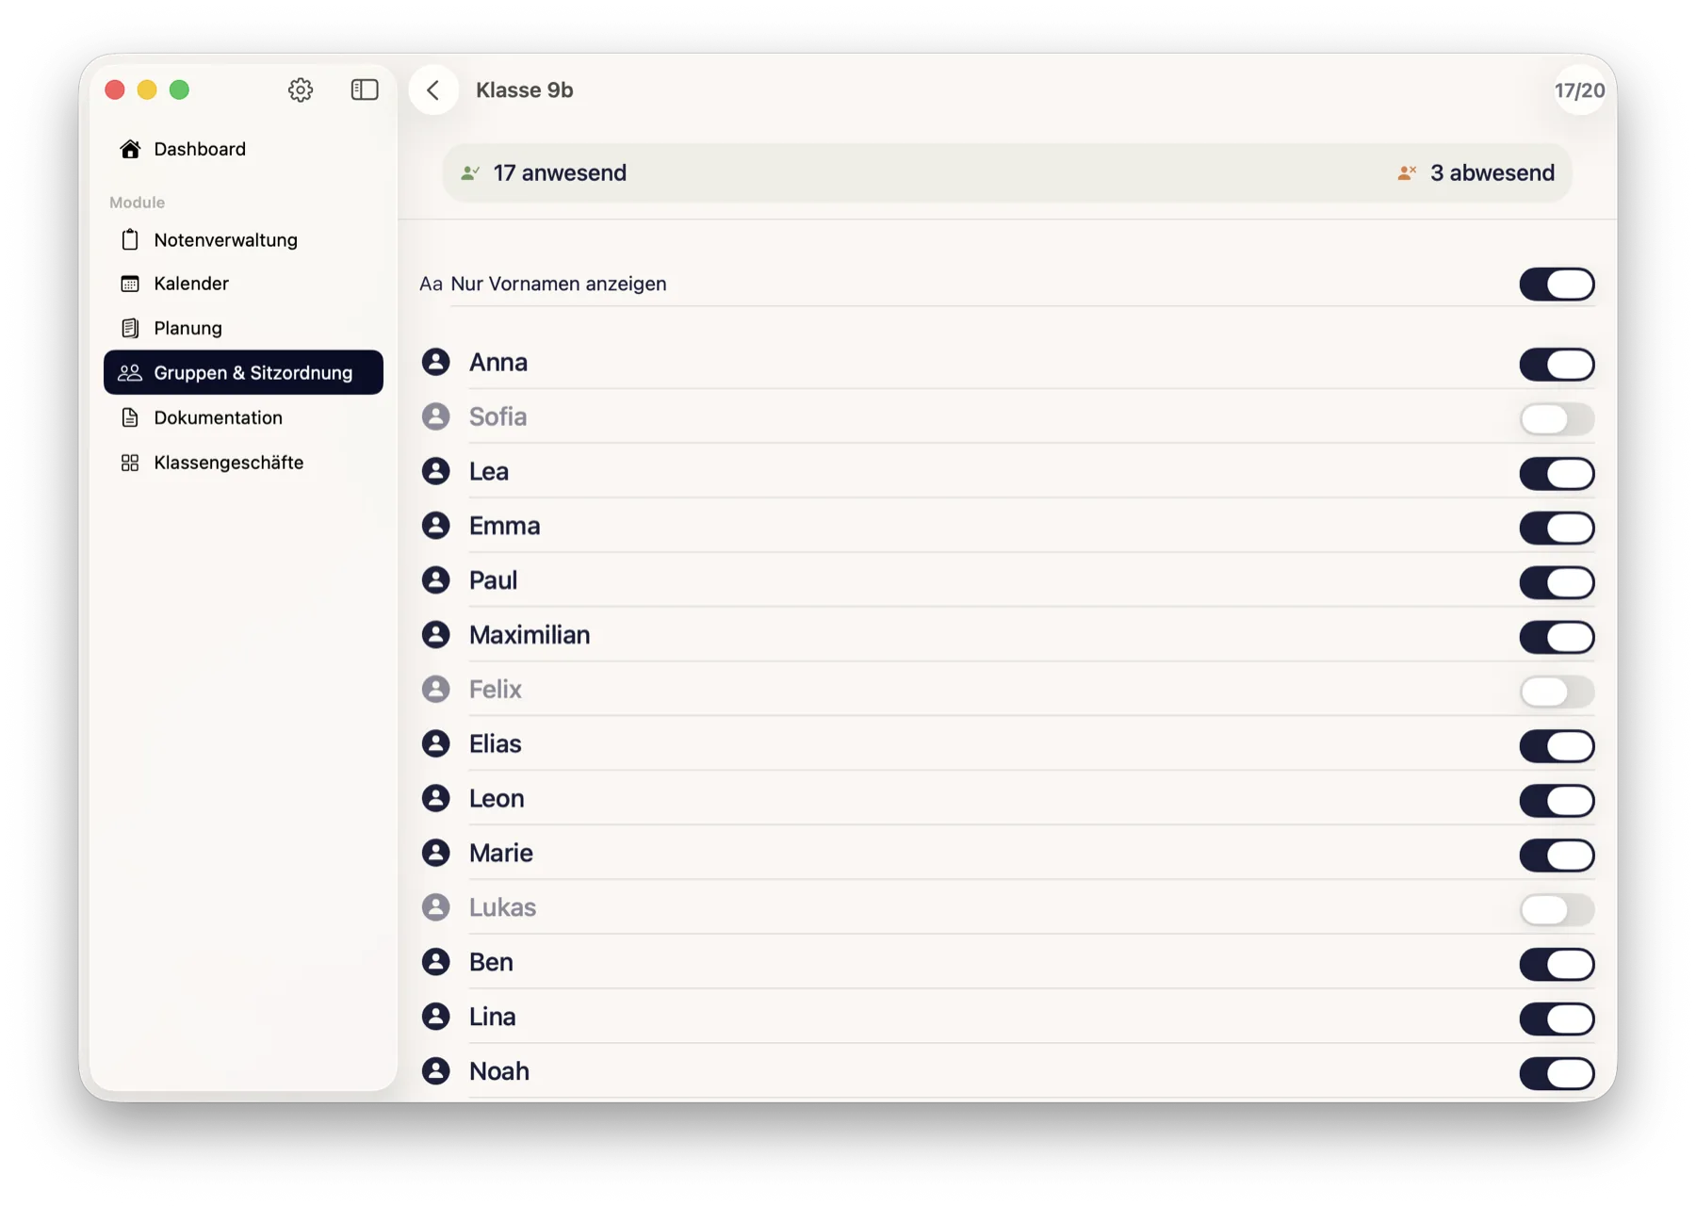Mark Felix as present
The width and height of the screenshot is (1696, 1206).
1557,692
